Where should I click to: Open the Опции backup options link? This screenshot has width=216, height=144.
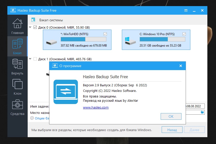[42, 118]
